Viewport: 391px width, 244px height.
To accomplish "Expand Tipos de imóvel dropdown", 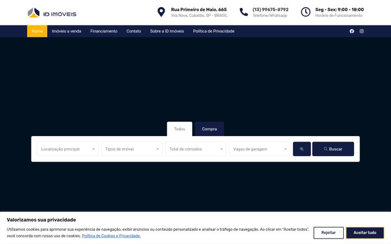I will pyautogui.click(x=131, y=149).
